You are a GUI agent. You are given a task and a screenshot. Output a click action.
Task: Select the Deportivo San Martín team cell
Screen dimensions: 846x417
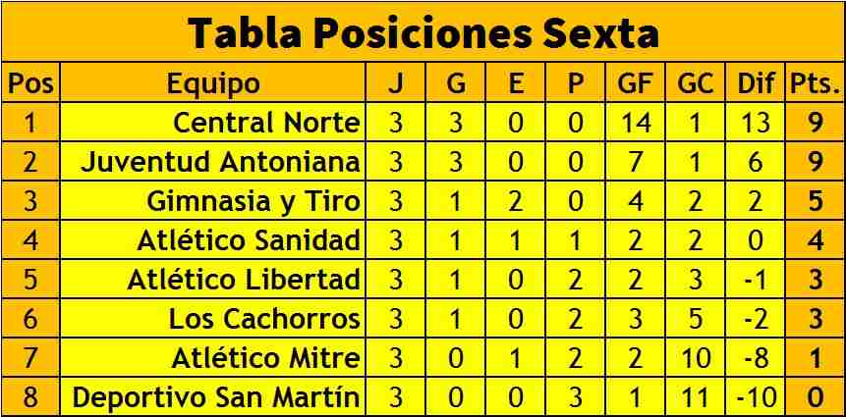tap(213, 397)
